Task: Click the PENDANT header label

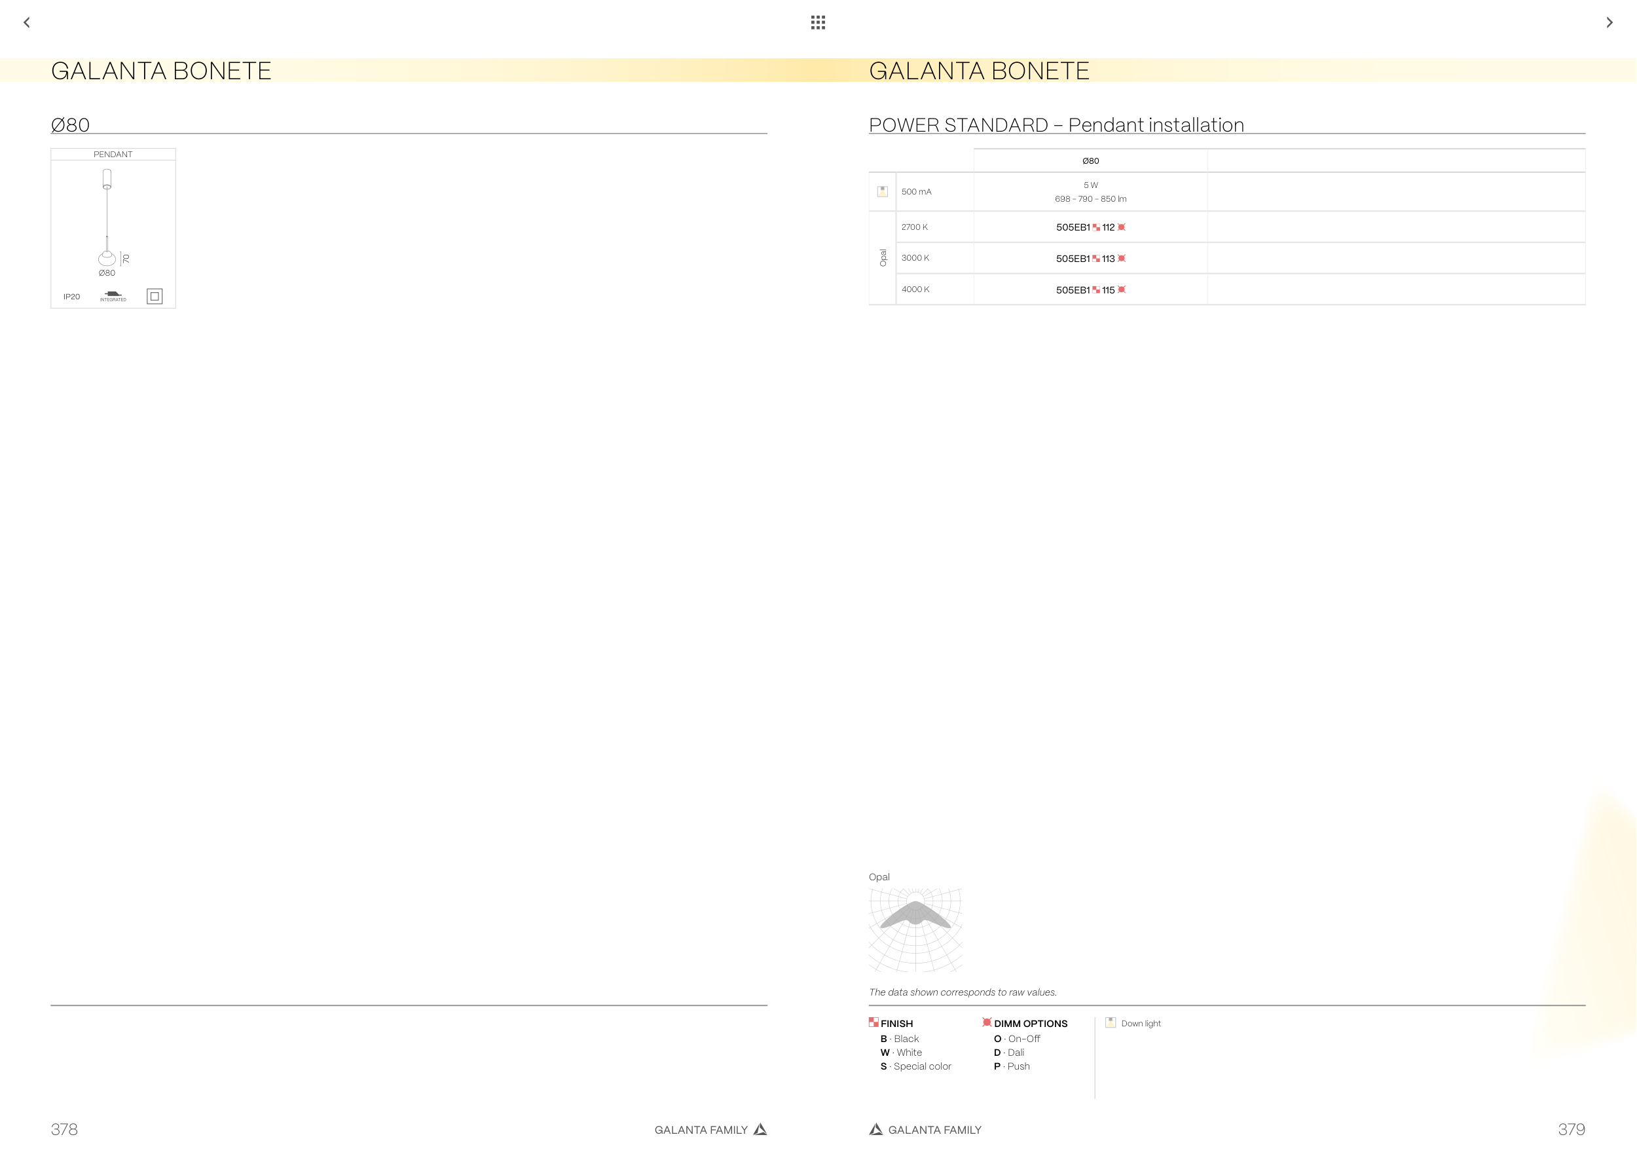Action: point(113,154)
